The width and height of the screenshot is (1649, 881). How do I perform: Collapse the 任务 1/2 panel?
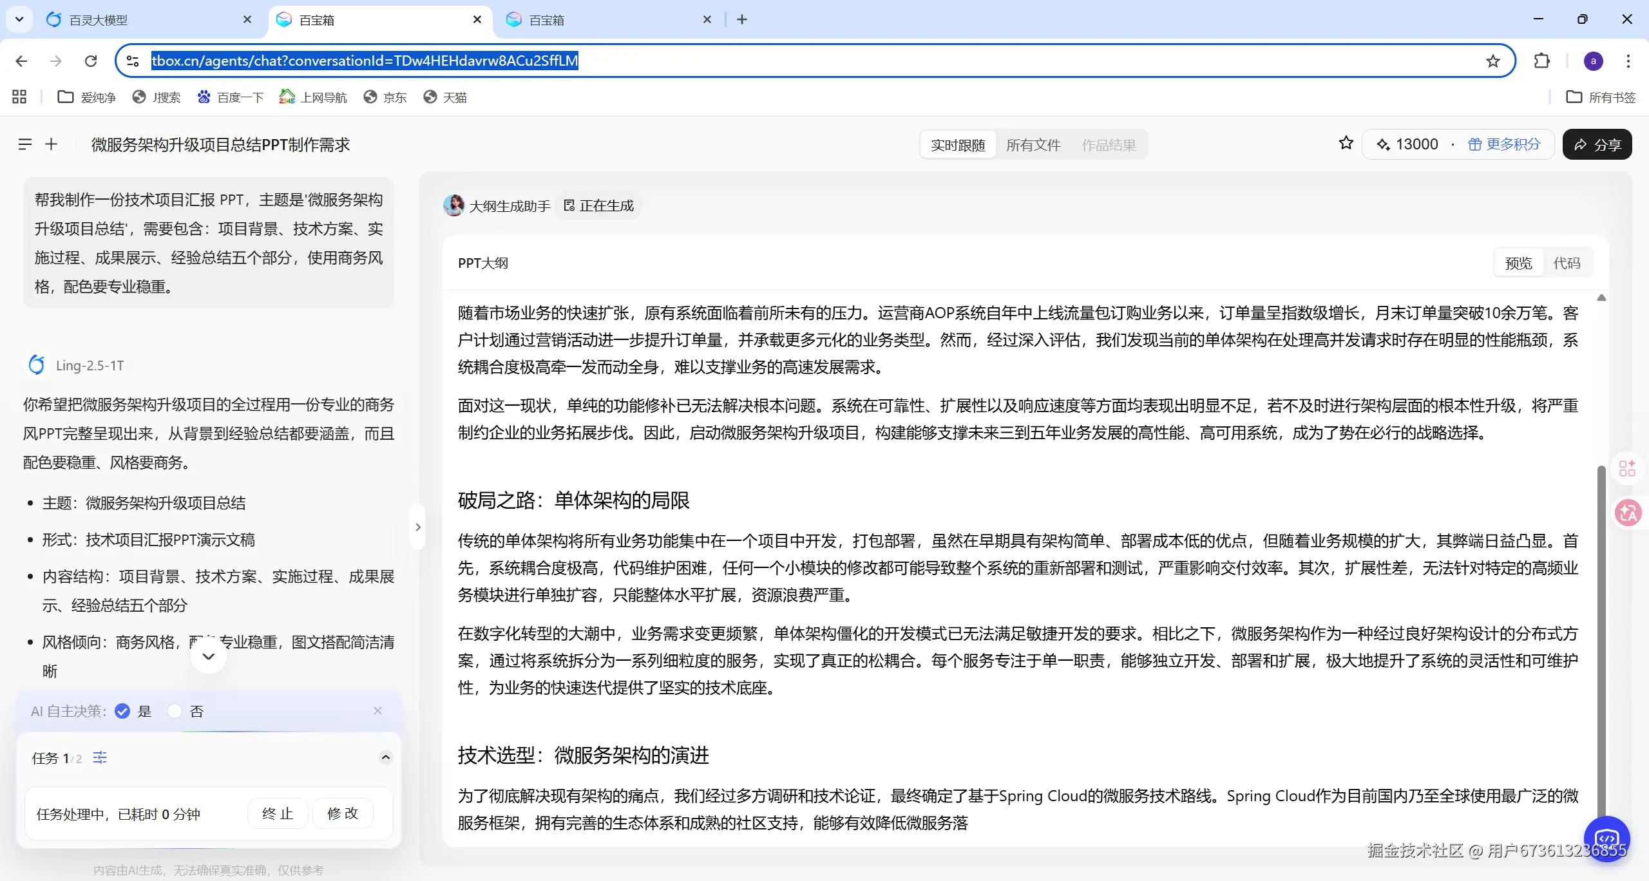tap(385, 757)
